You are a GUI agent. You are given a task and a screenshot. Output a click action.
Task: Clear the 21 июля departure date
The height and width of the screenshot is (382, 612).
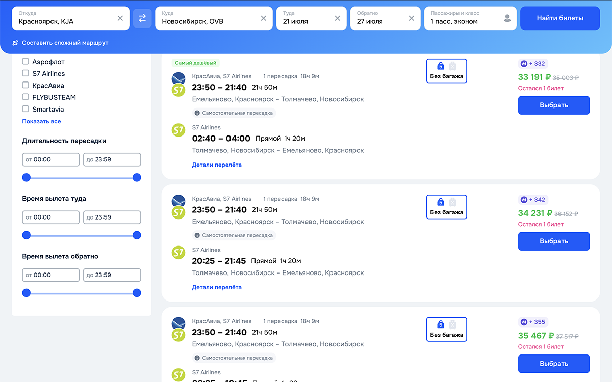(x=337, y=18)
